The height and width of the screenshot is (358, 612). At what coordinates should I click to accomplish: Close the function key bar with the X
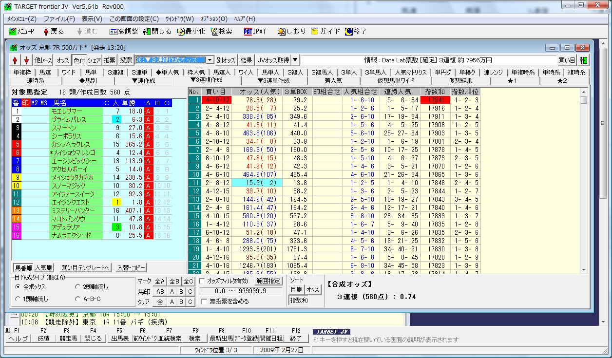tap(6, 330)
